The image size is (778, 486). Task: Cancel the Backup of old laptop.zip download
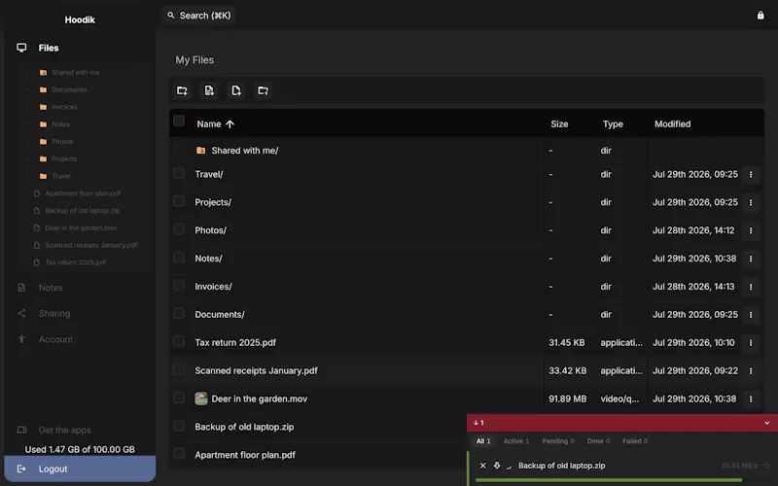coord(482,466)
